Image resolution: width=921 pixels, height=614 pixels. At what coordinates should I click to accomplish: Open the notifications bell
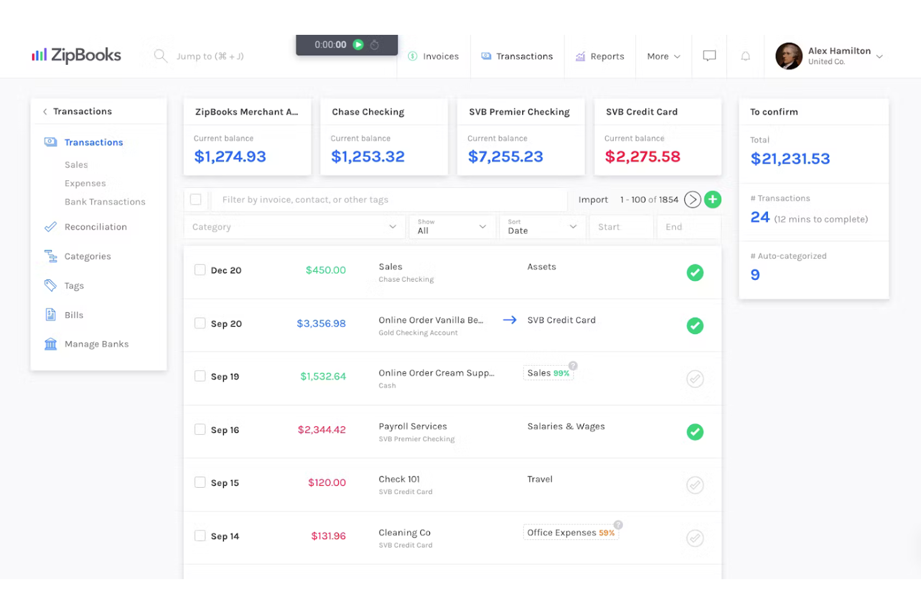tap(745, 56)
